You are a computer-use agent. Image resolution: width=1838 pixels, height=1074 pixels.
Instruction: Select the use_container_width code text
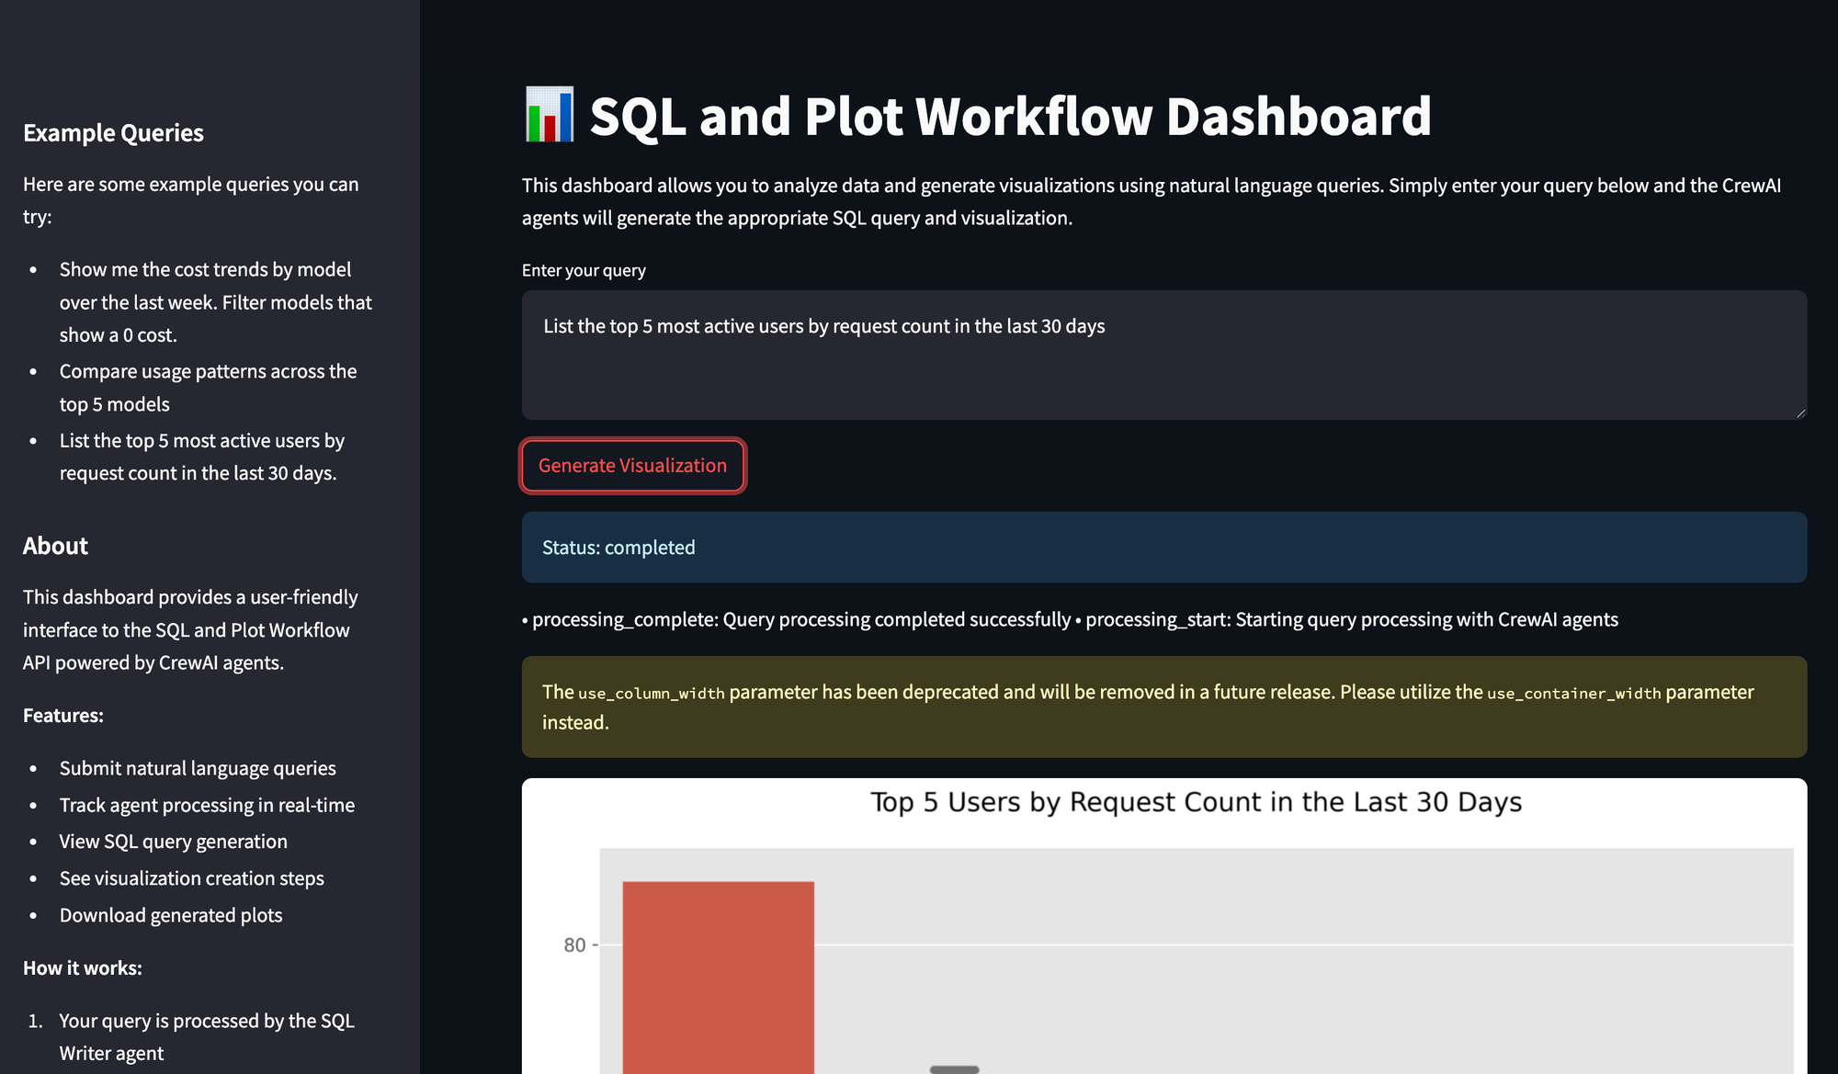click(1573, 694)
